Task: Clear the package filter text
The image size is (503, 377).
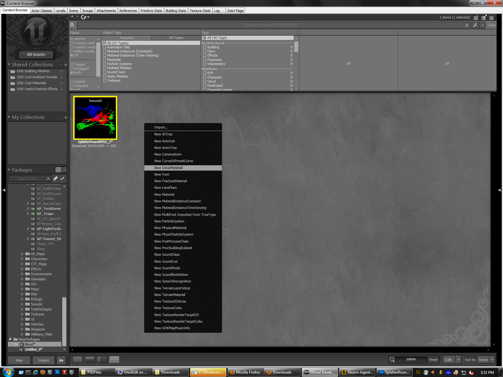Action: 48,178
